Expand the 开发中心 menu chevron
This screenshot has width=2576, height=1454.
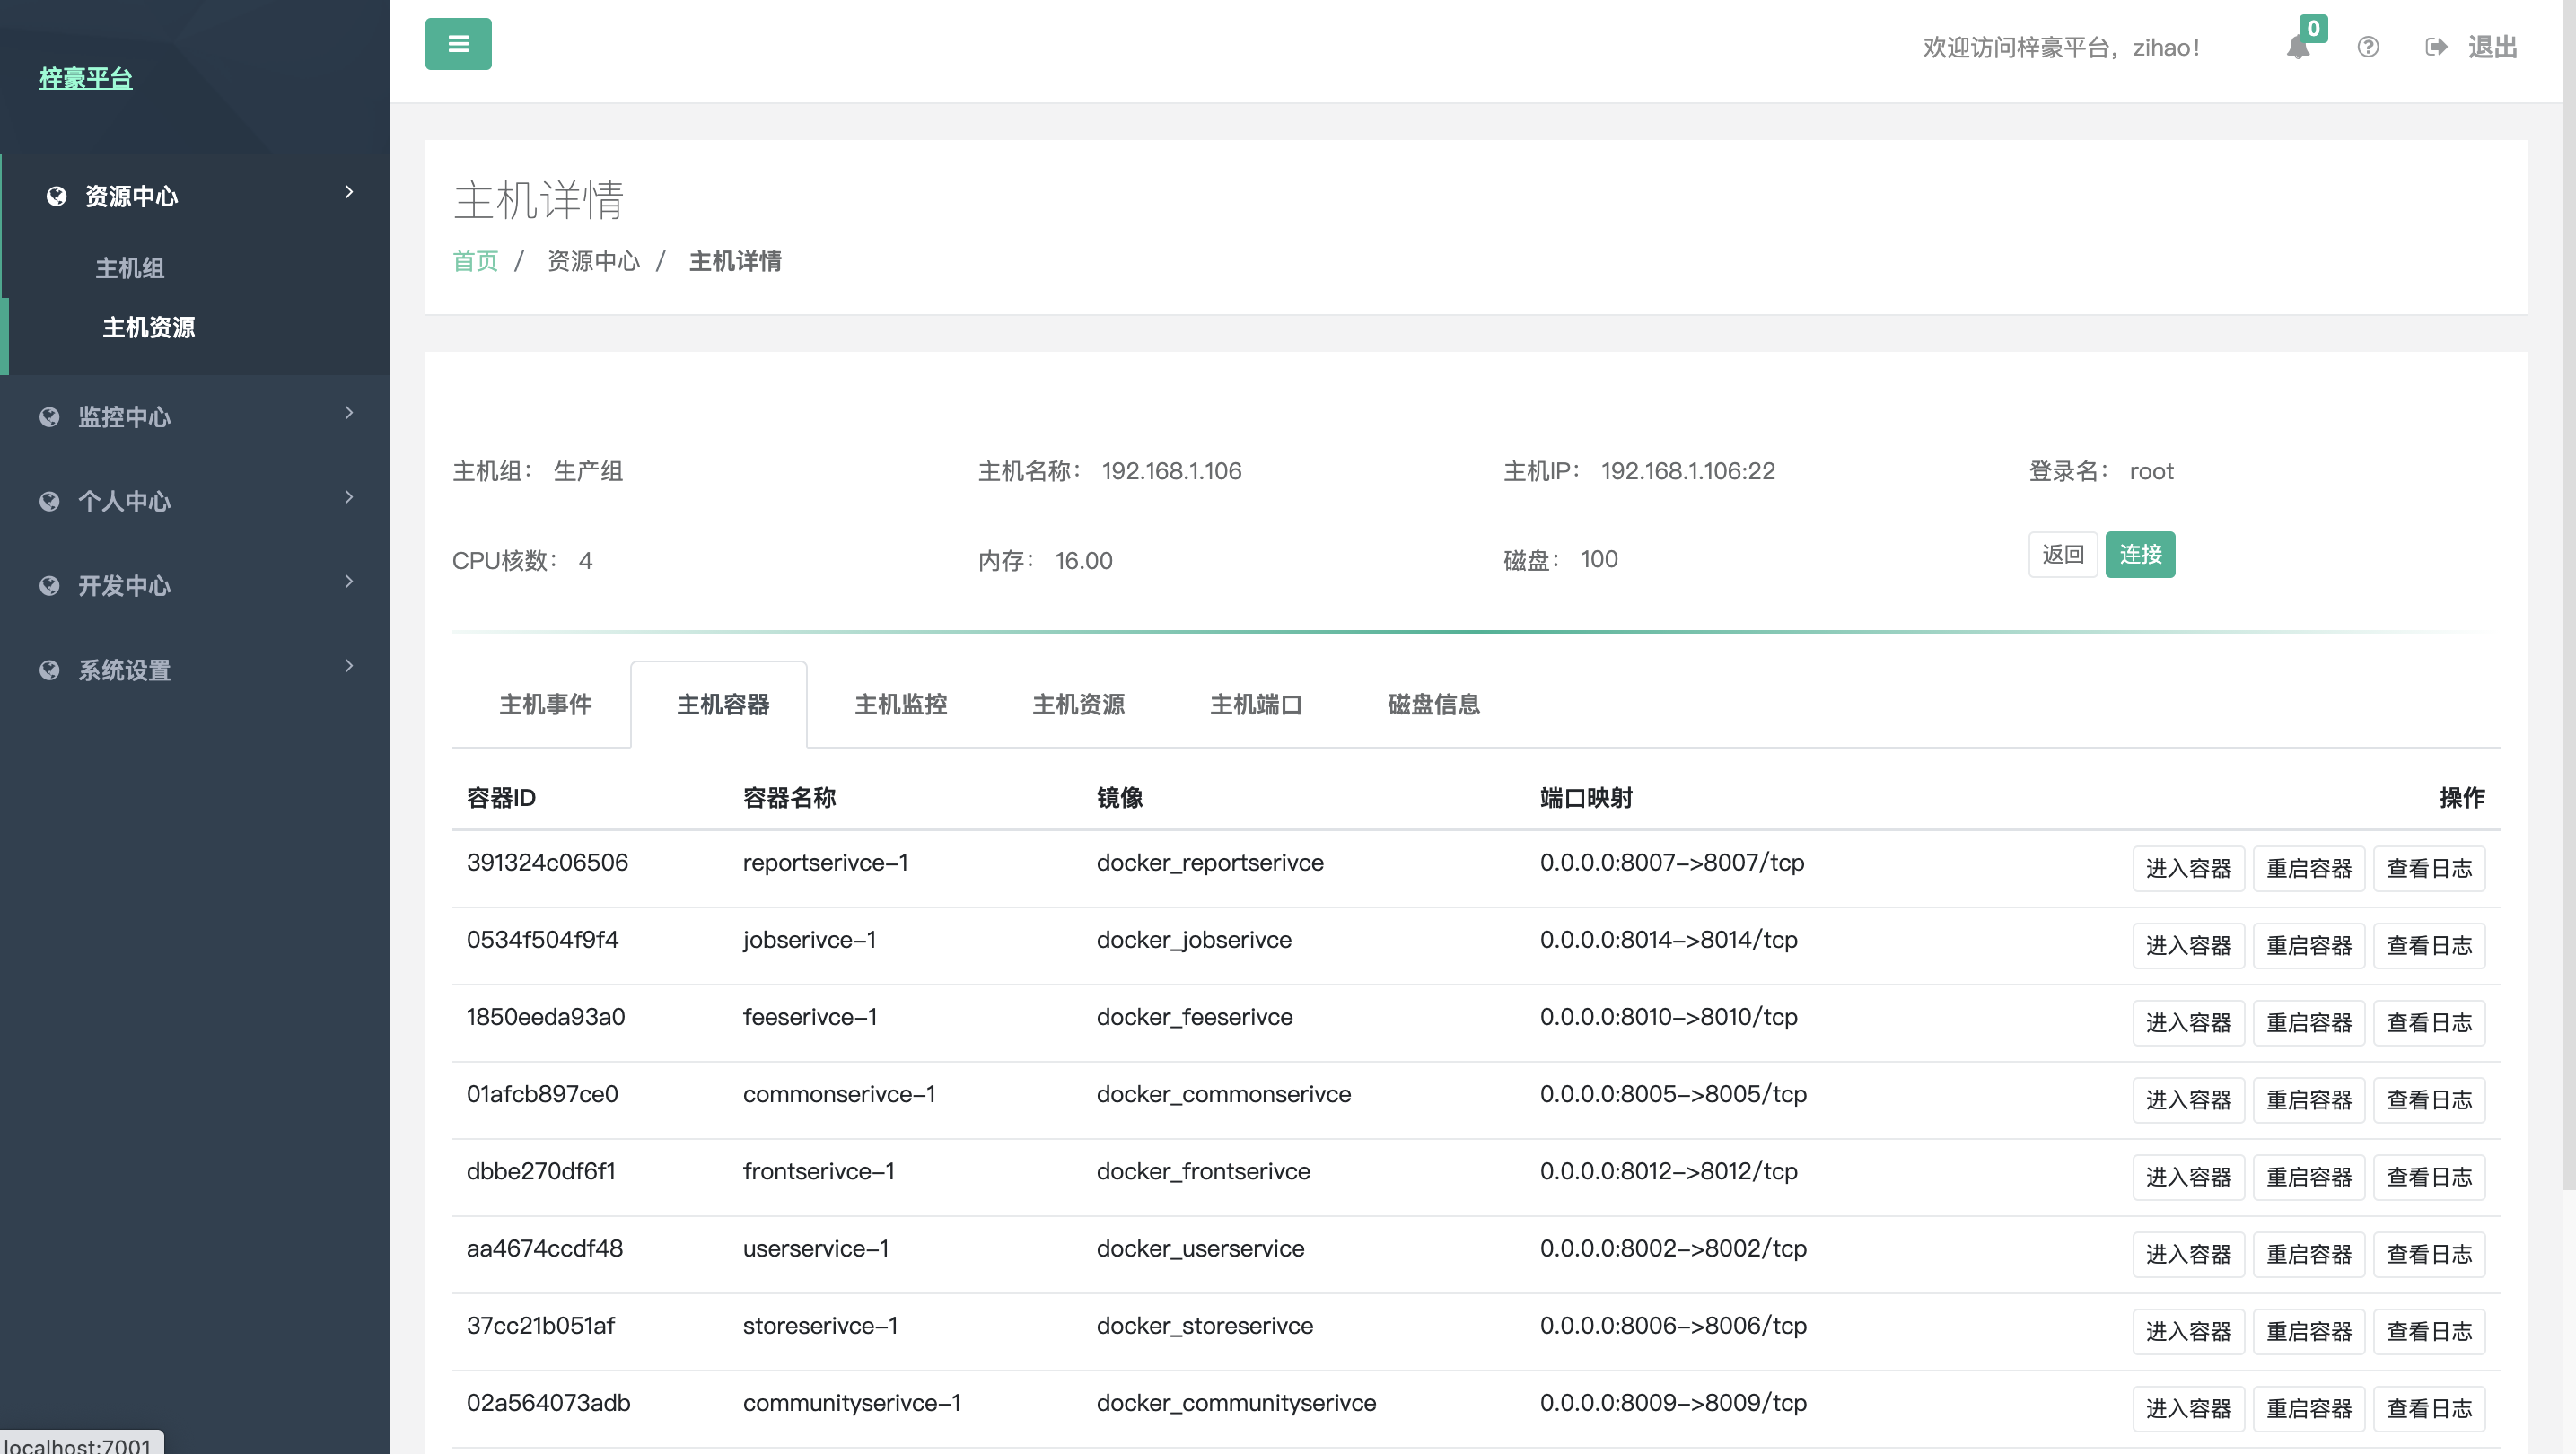coord(349,582)
